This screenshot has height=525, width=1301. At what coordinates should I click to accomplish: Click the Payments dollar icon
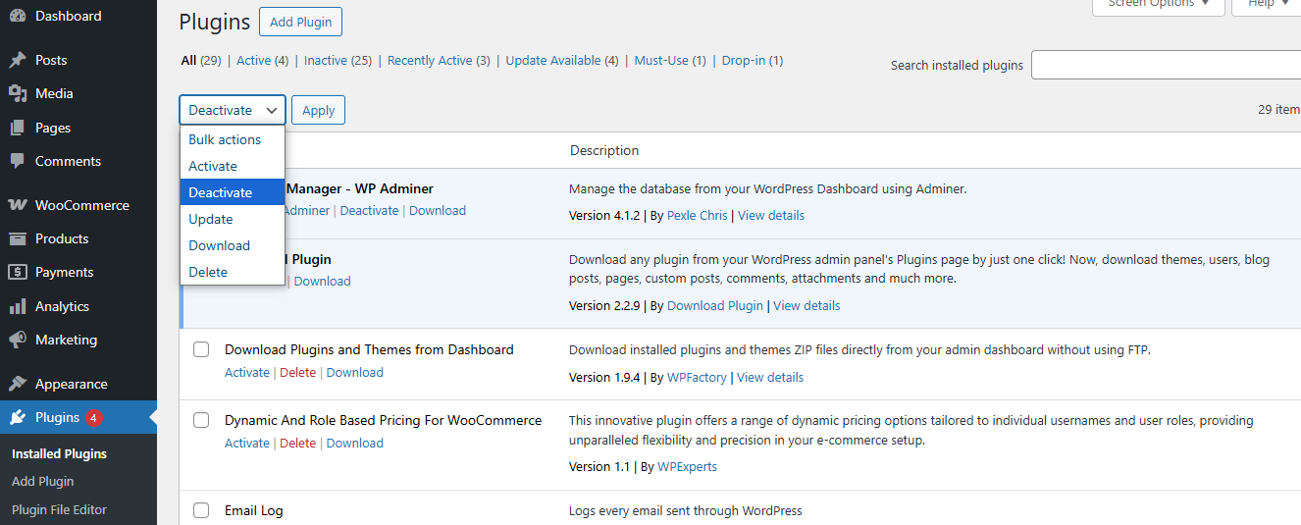pos(18,272)
